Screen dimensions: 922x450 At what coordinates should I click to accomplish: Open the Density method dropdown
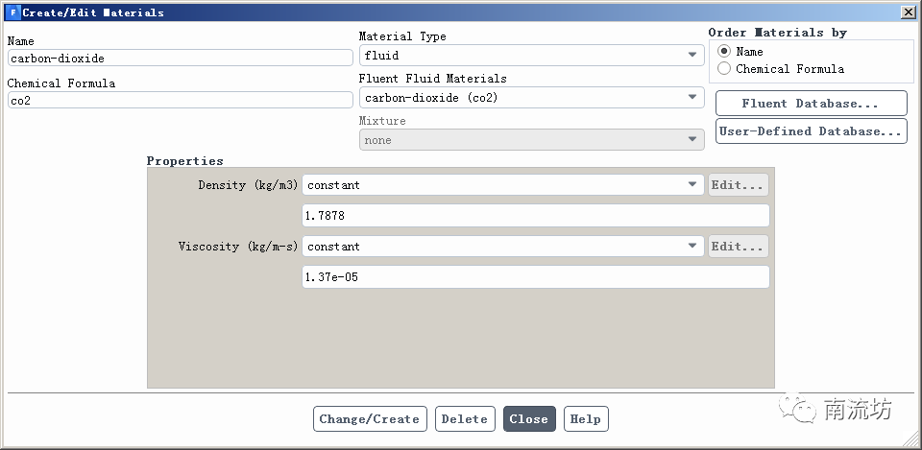502,184
